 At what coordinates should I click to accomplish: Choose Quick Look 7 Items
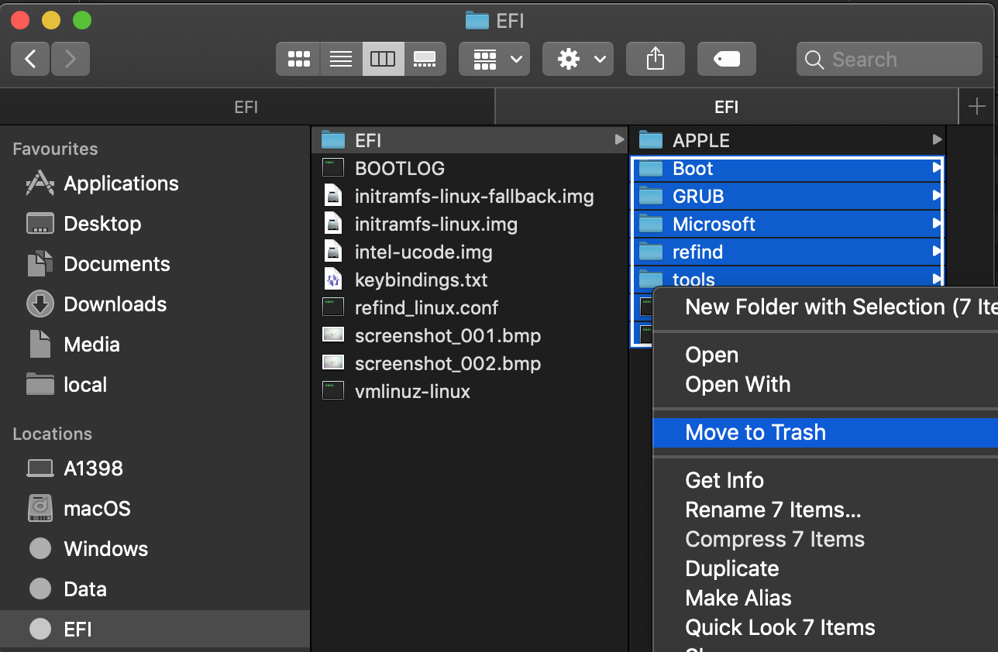(826, 628)
